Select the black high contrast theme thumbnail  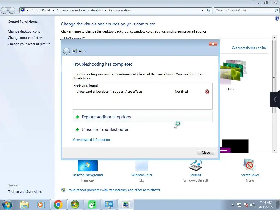[x=235, y=146]
